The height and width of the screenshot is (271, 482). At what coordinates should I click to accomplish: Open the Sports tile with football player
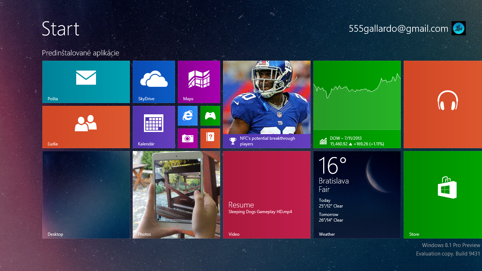tap(267, 104)
